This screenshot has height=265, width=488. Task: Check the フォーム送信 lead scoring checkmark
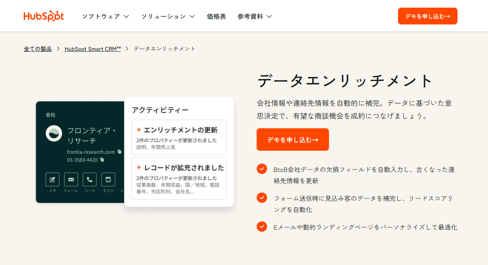click(261, 198)
